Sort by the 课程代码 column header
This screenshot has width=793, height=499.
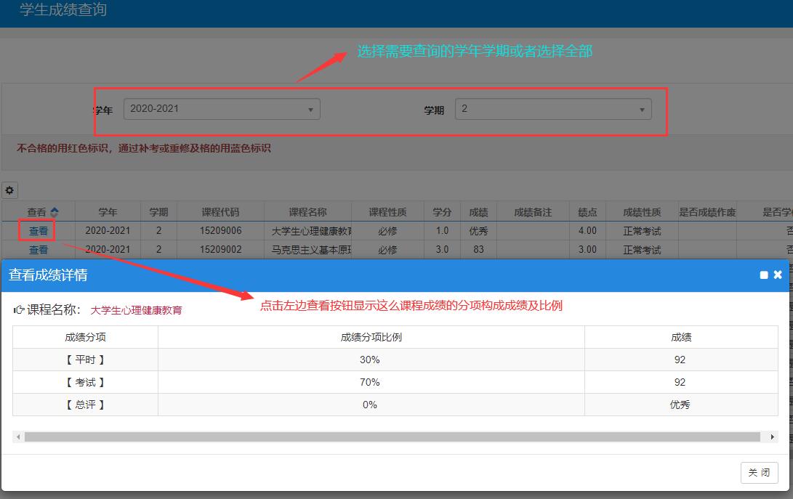click(x=220, y=212)
